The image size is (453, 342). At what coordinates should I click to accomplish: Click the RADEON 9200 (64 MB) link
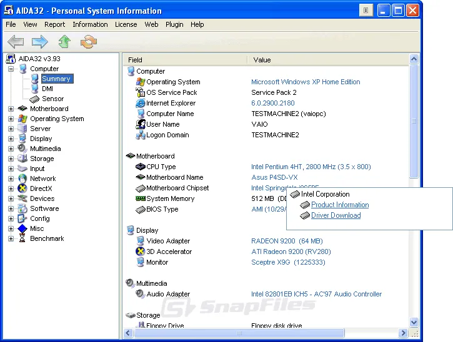[x=287, y=241]
